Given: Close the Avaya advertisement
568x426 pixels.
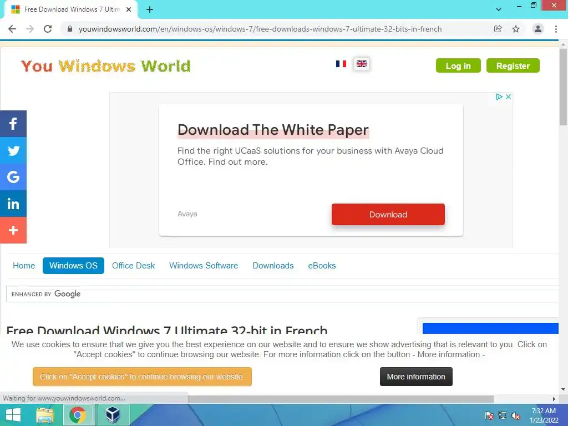Looking at the screenshot, I should [508, 97].
